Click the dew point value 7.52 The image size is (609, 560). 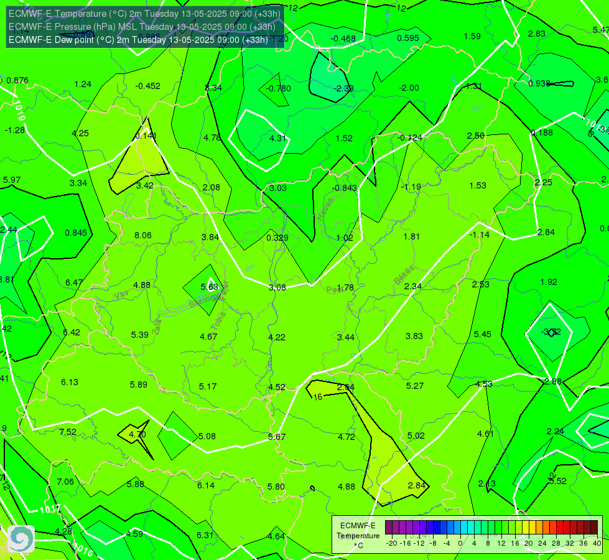pyautogui.click(x=68, y=432)
